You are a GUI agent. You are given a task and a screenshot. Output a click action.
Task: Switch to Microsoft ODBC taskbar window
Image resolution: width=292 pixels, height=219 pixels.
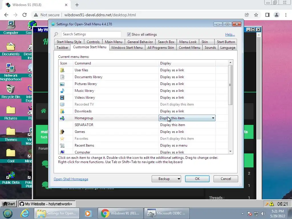(x=167, y=213)
